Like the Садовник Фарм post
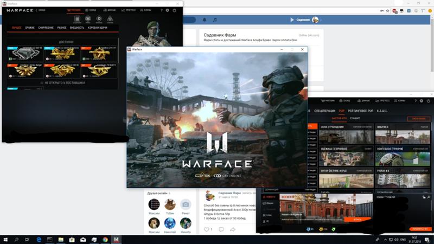The width and height of the screenshot is (434, 244). point(208,229)
